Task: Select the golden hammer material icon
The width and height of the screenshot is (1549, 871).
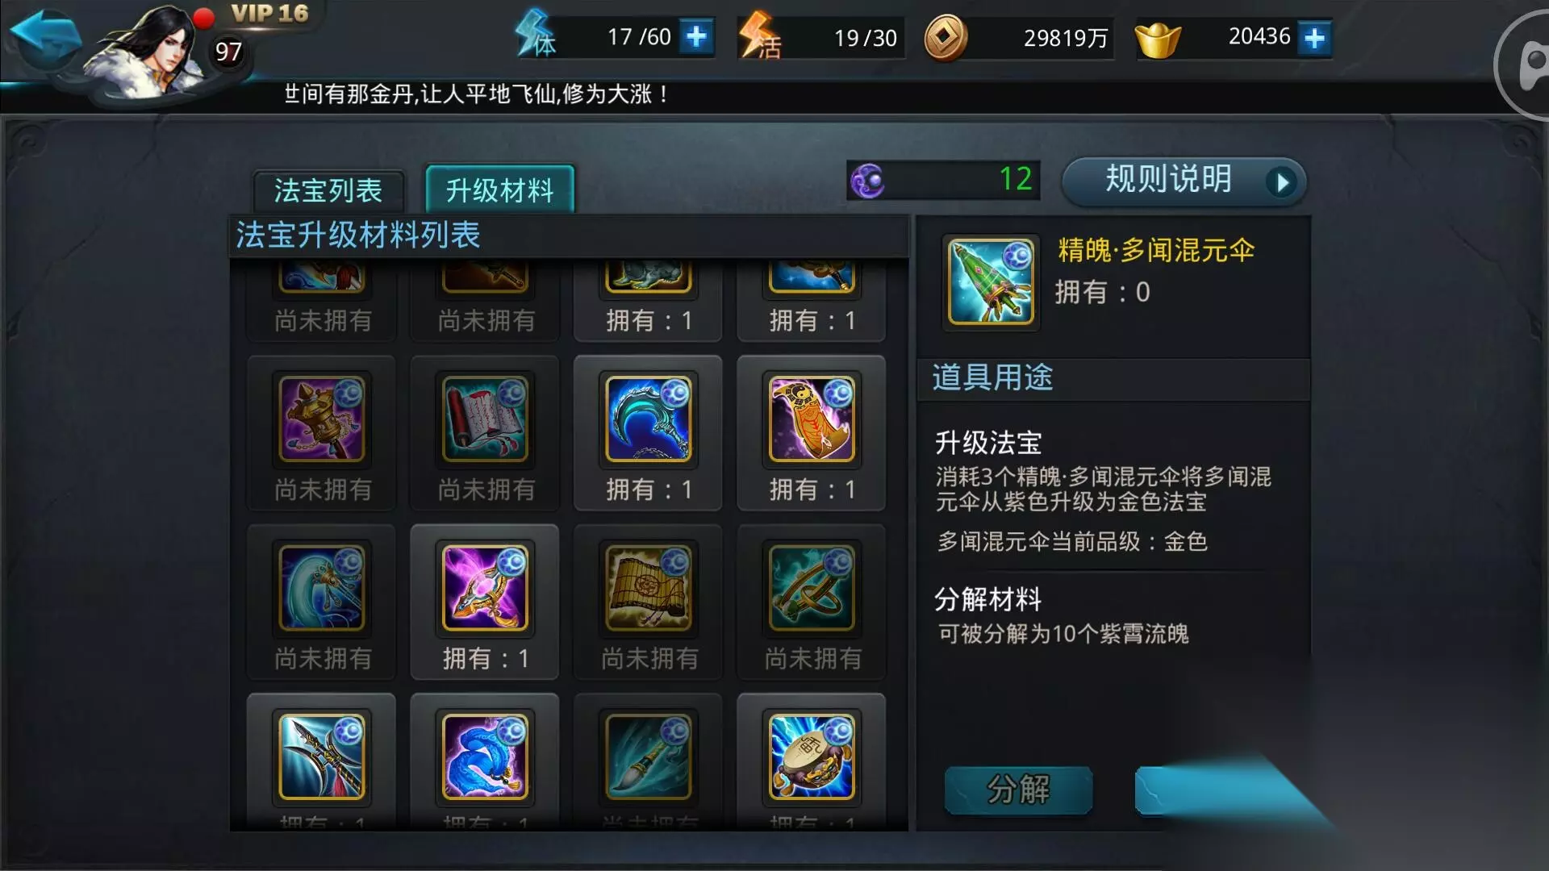Action: coord(321,419)
